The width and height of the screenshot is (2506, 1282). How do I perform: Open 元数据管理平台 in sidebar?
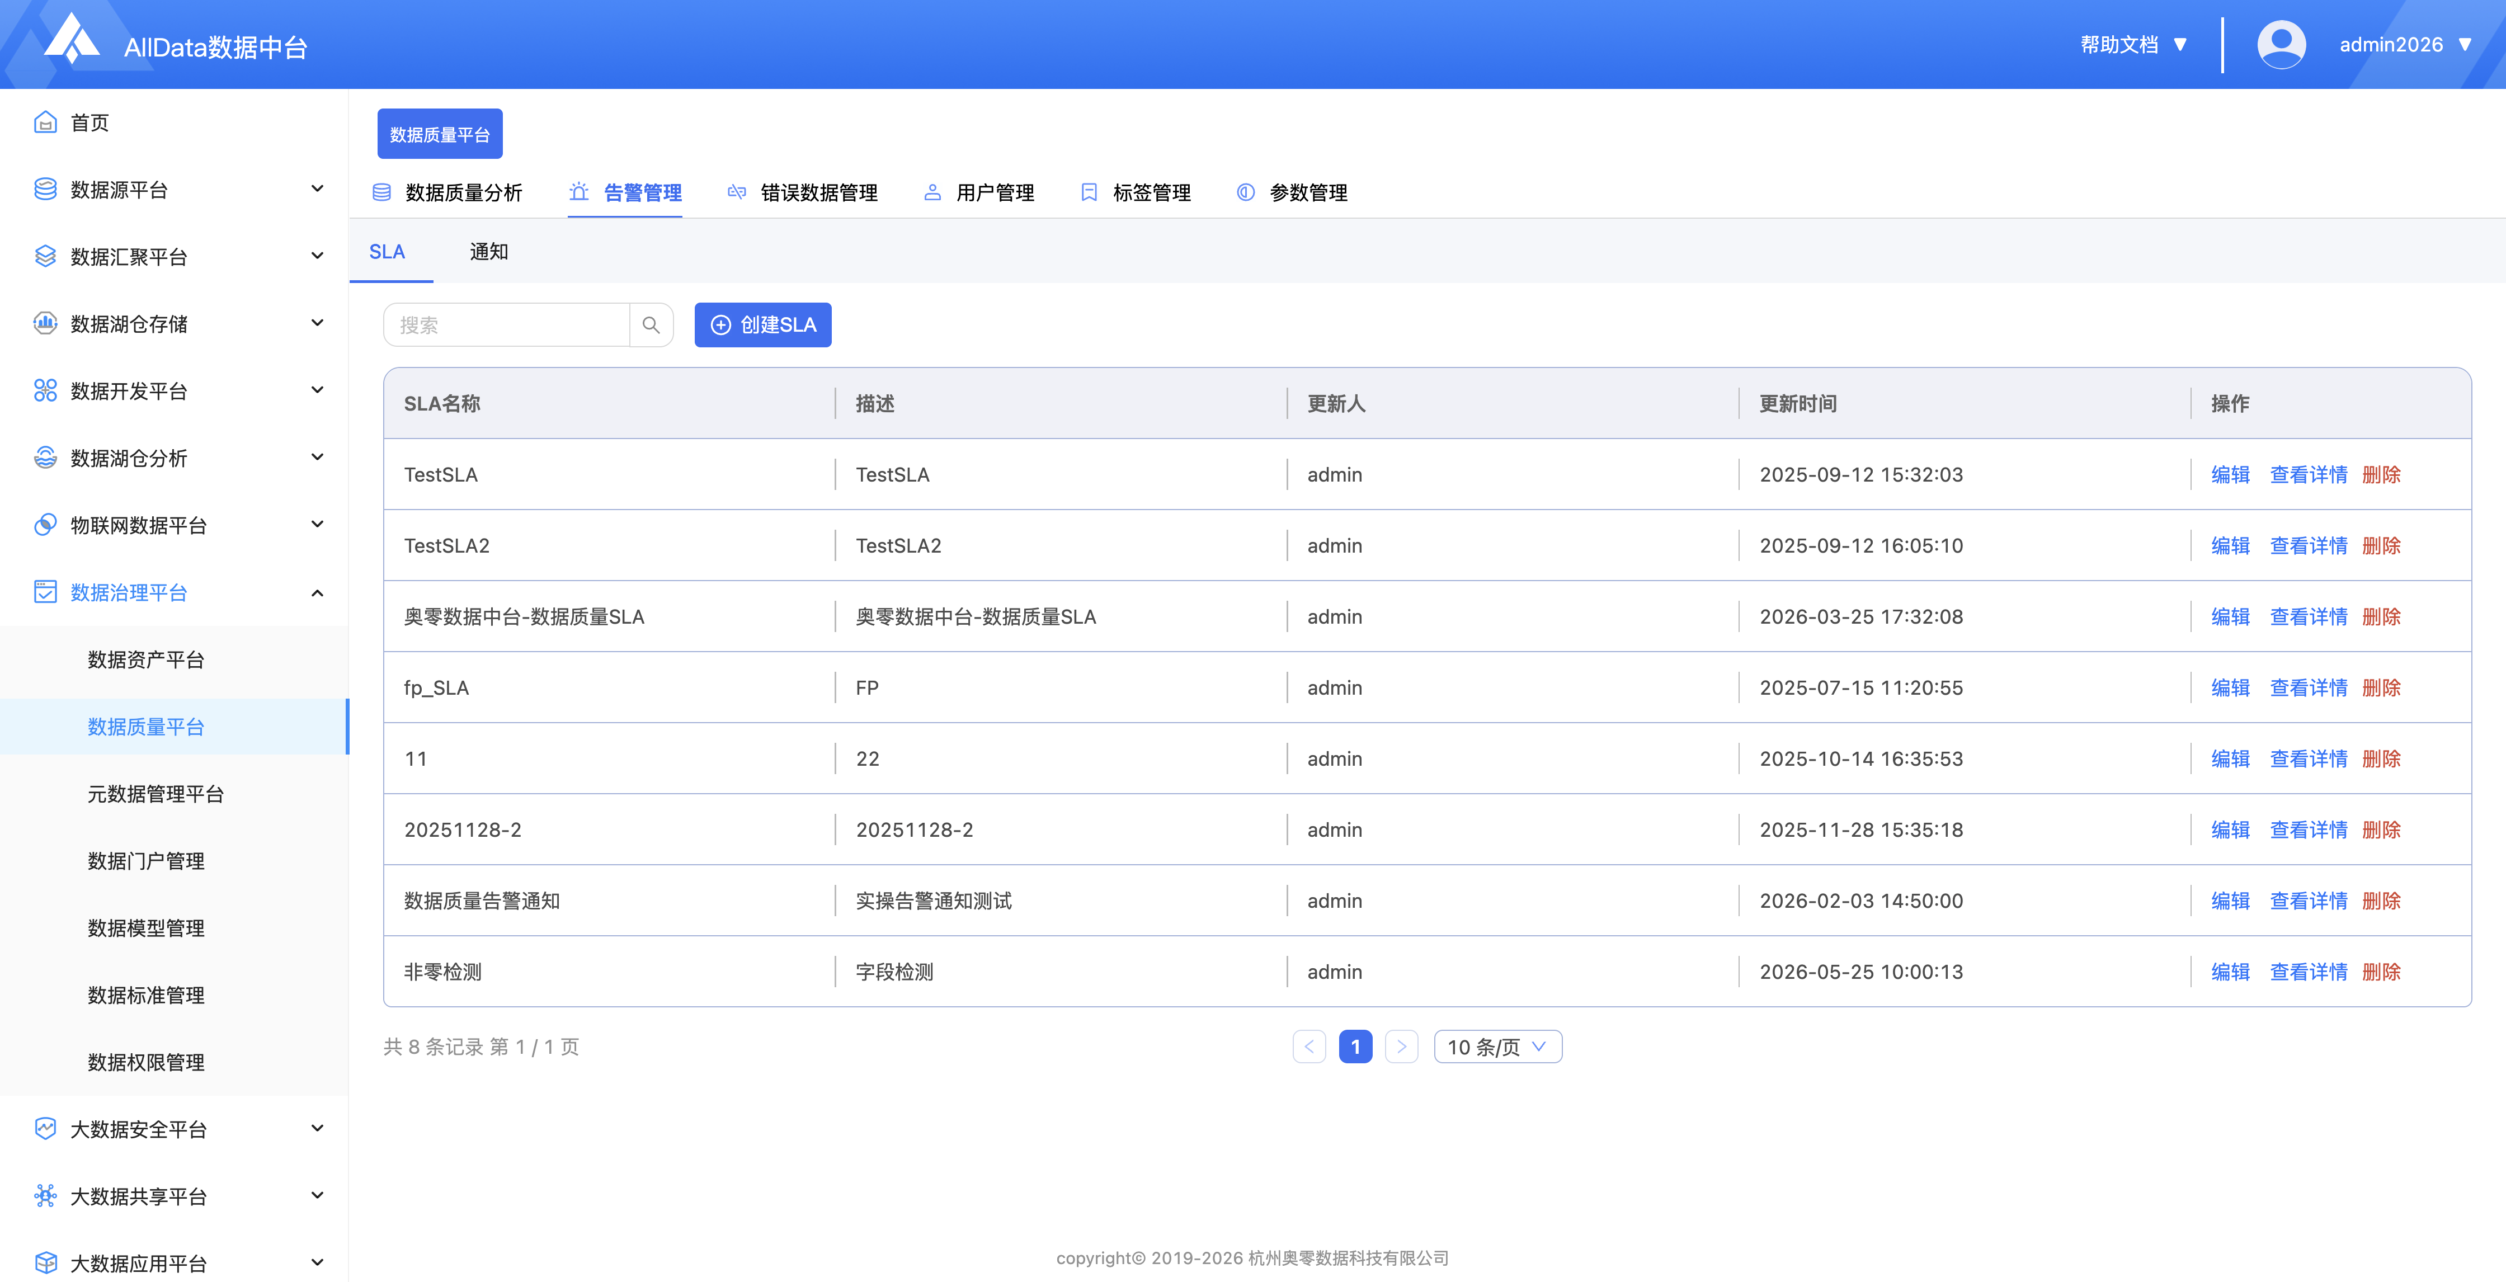click(x=156, y=794)
